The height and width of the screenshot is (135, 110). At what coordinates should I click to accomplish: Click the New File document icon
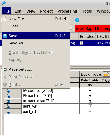(5, 19)
